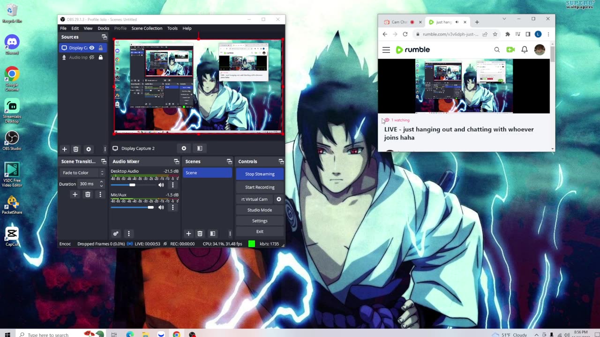Image resolution: width=600 pixels, height=337 pixels.
Task: Open Virtual Camera settings gear
Action: coord(279,199)
